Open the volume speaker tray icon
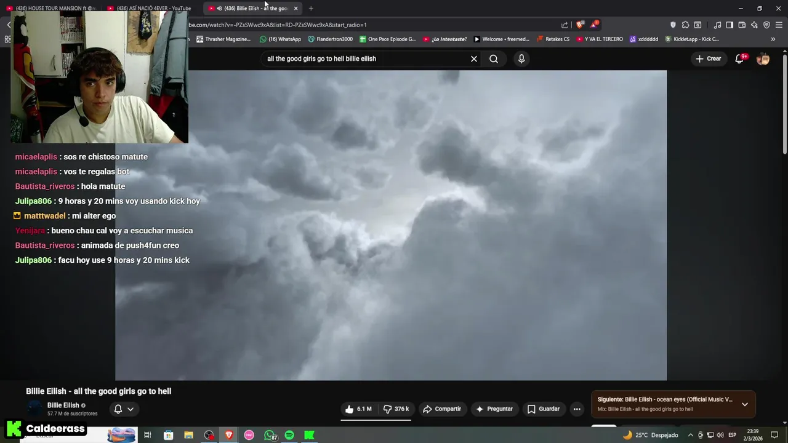 (720, 435)
